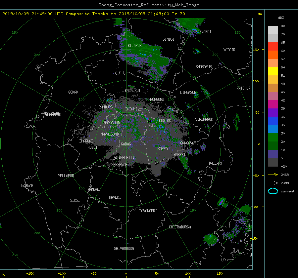Screen dimensions: 298x278
Task: Click the dBZ legend heading
Action: click(x=281, y=18)
